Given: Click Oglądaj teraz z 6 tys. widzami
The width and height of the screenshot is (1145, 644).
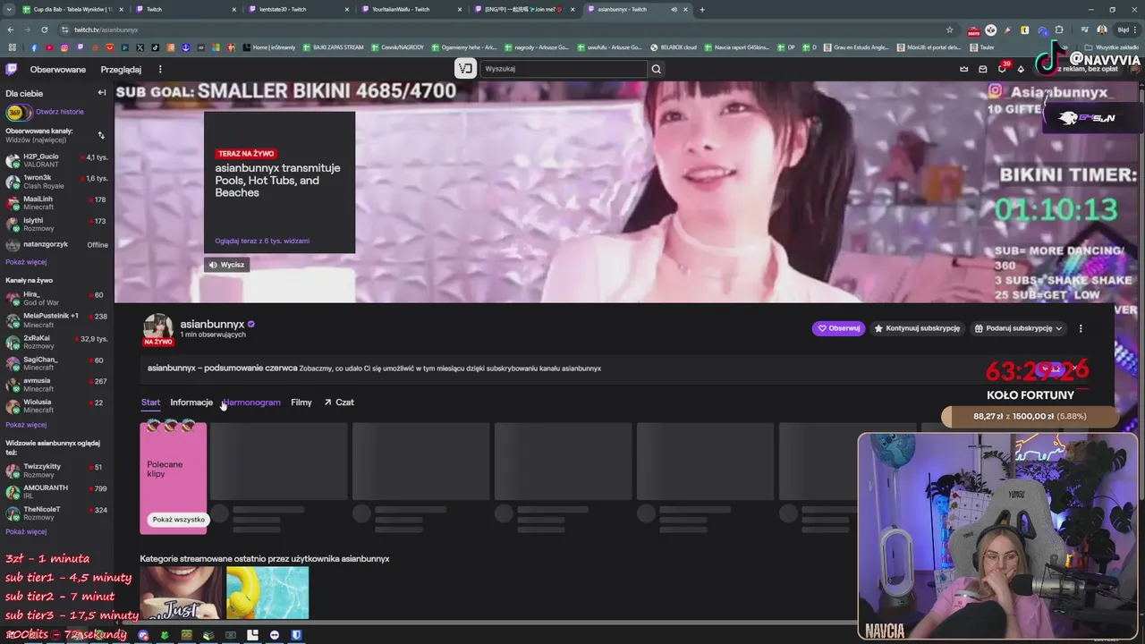Looking at the screenshot, I should coord(262,241).
